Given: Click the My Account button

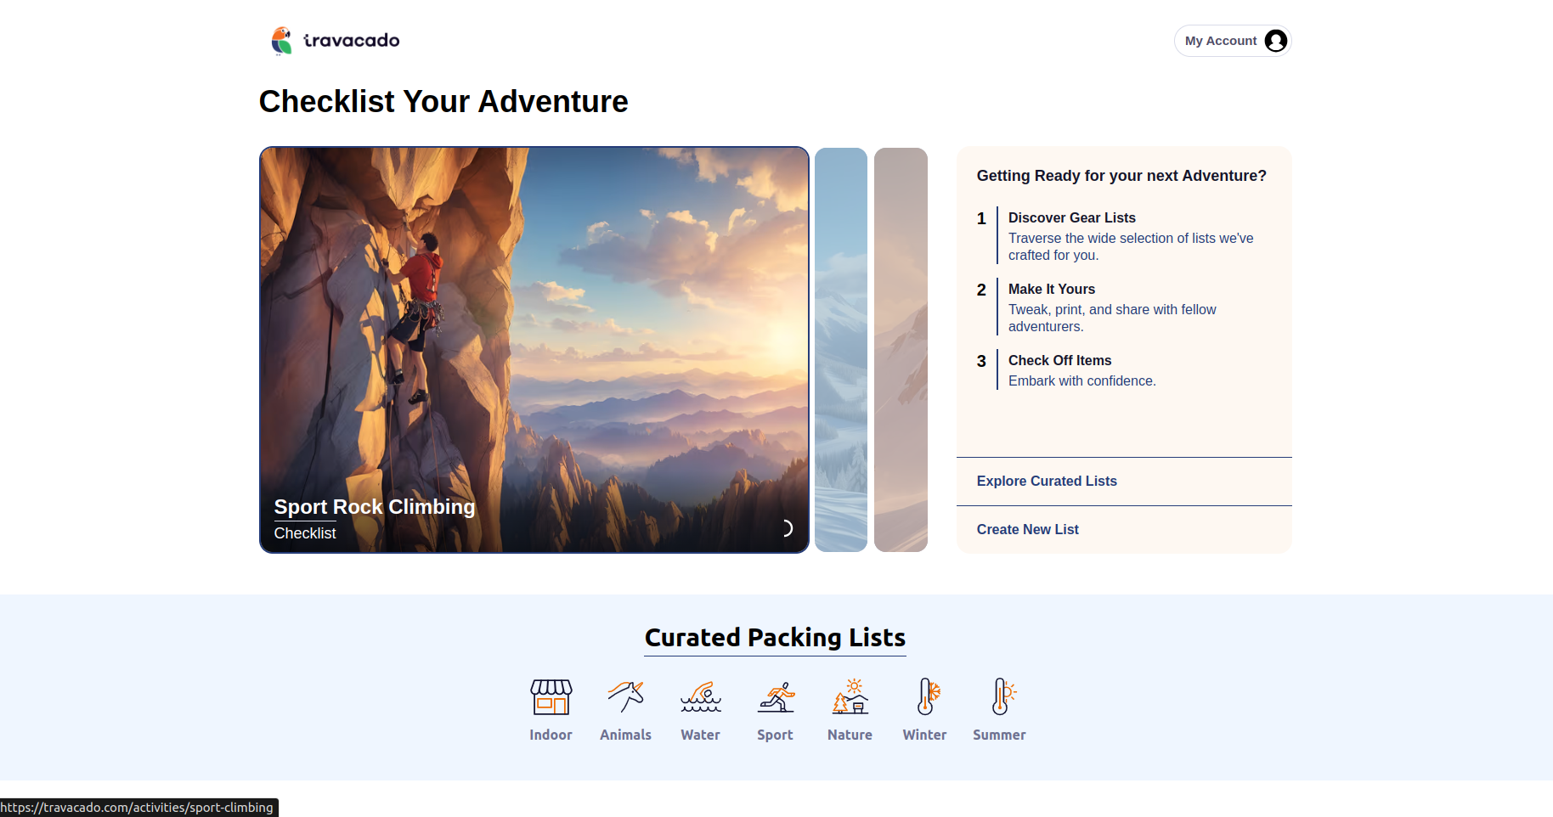Looking at the screenshot, I should [1220, 41].
